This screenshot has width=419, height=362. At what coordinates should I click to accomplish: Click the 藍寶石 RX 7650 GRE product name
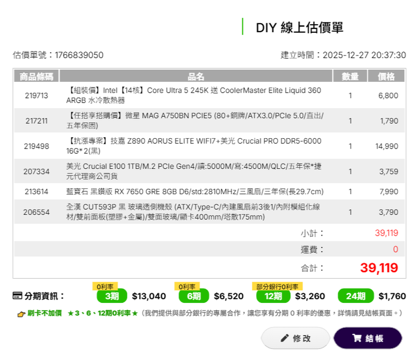coord(195,191)
